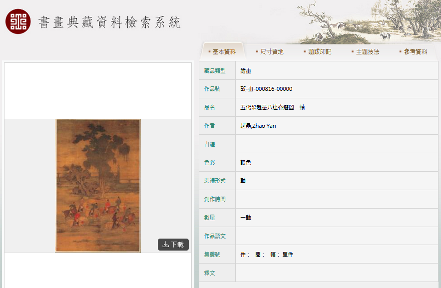Select the 色彩 value 設色
This screenshot has width=441, height=288.
246,162
